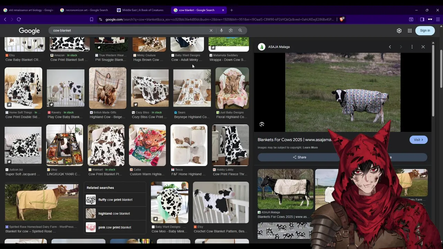Open the Etsy Crochet Cow Blanket Pattern image
The height and width of the screenshot is (249, 443).
pyautogui.click(x=221, y=202)
